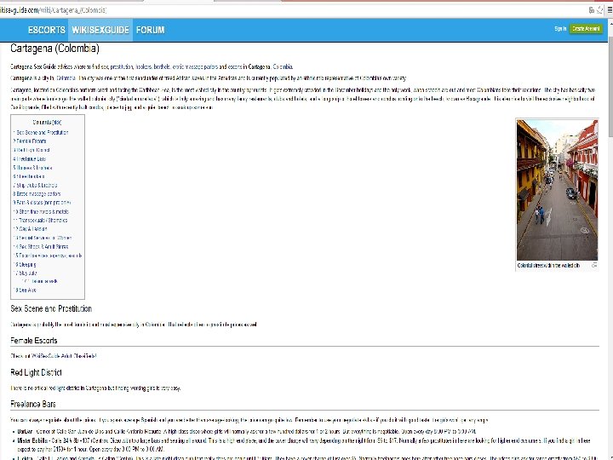Image resolution: width=613 pixels, height=460 pixels.
Task: Focus the browser address bar URL
Action: pyautogui.click(x=53, y=10)
